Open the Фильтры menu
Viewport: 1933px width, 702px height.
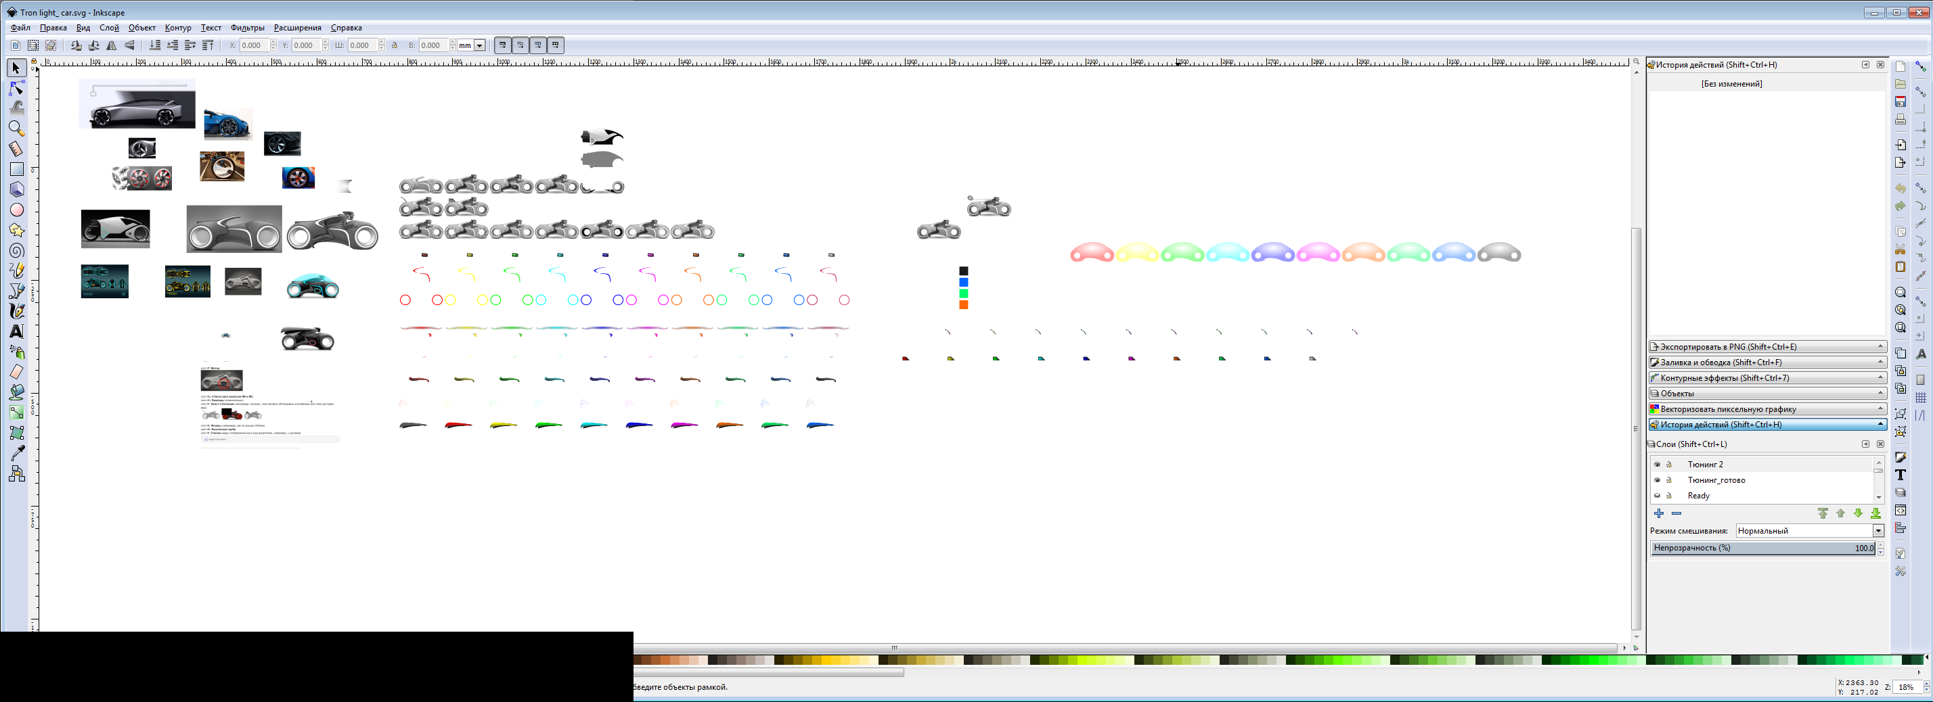pos(247,28)
